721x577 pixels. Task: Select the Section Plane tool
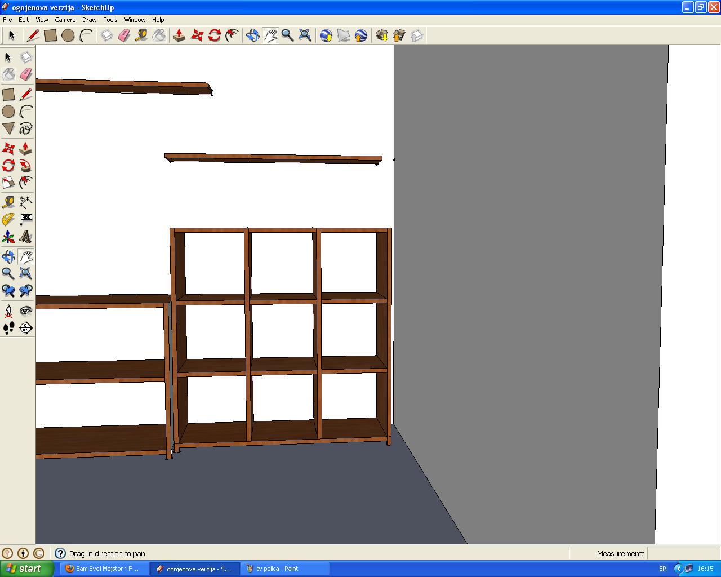25,328
